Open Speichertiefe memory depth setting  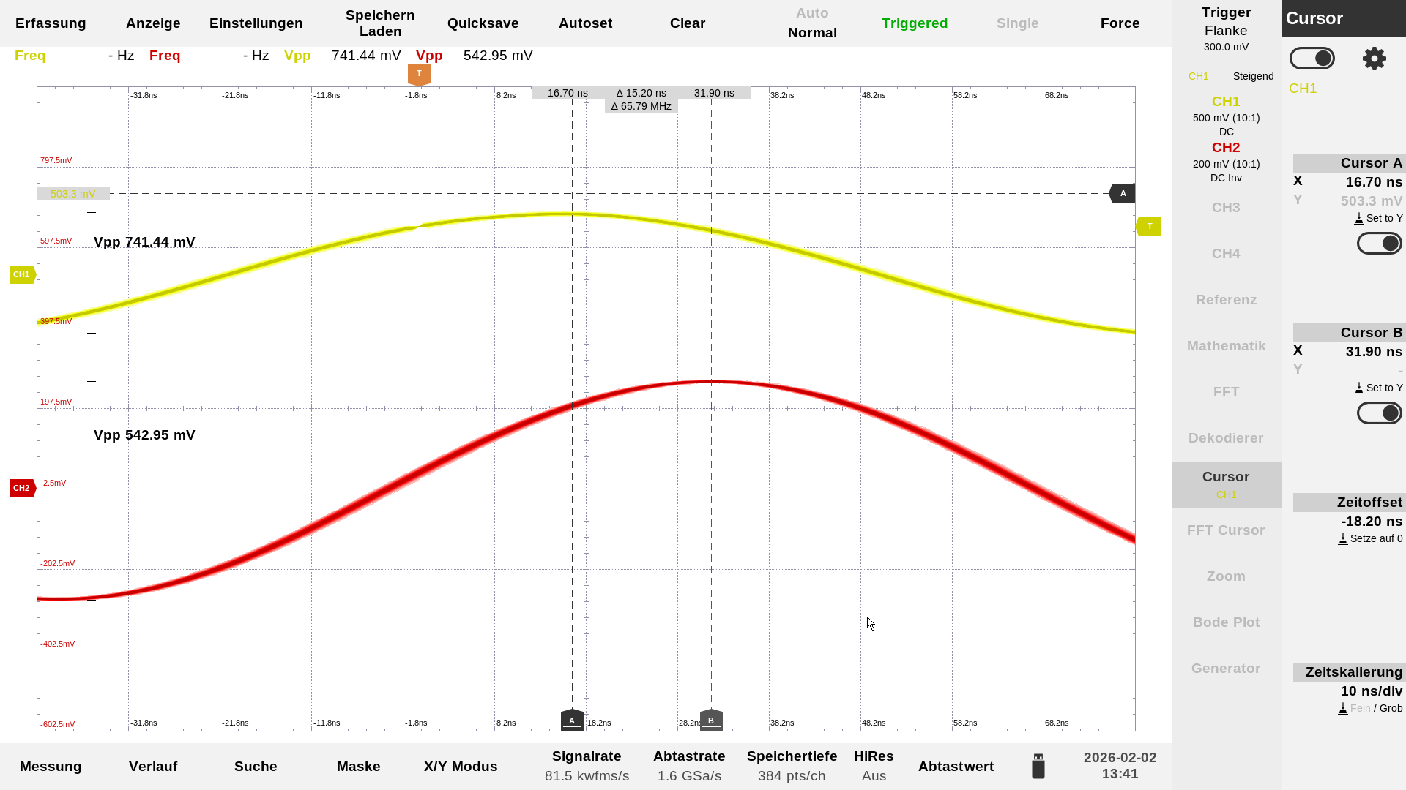click(x=792, y=766)
